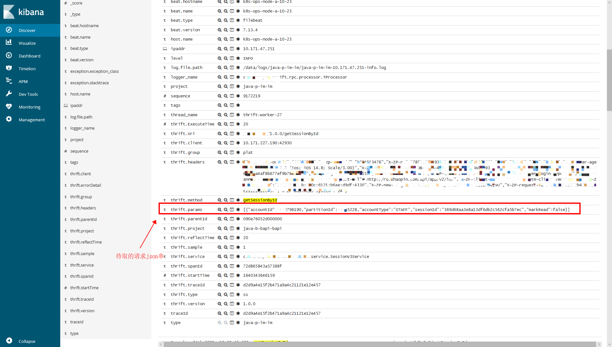Filter for value on thrift.method row
The width and height of the screenshot is (612, 347).
tap(219, 200)
